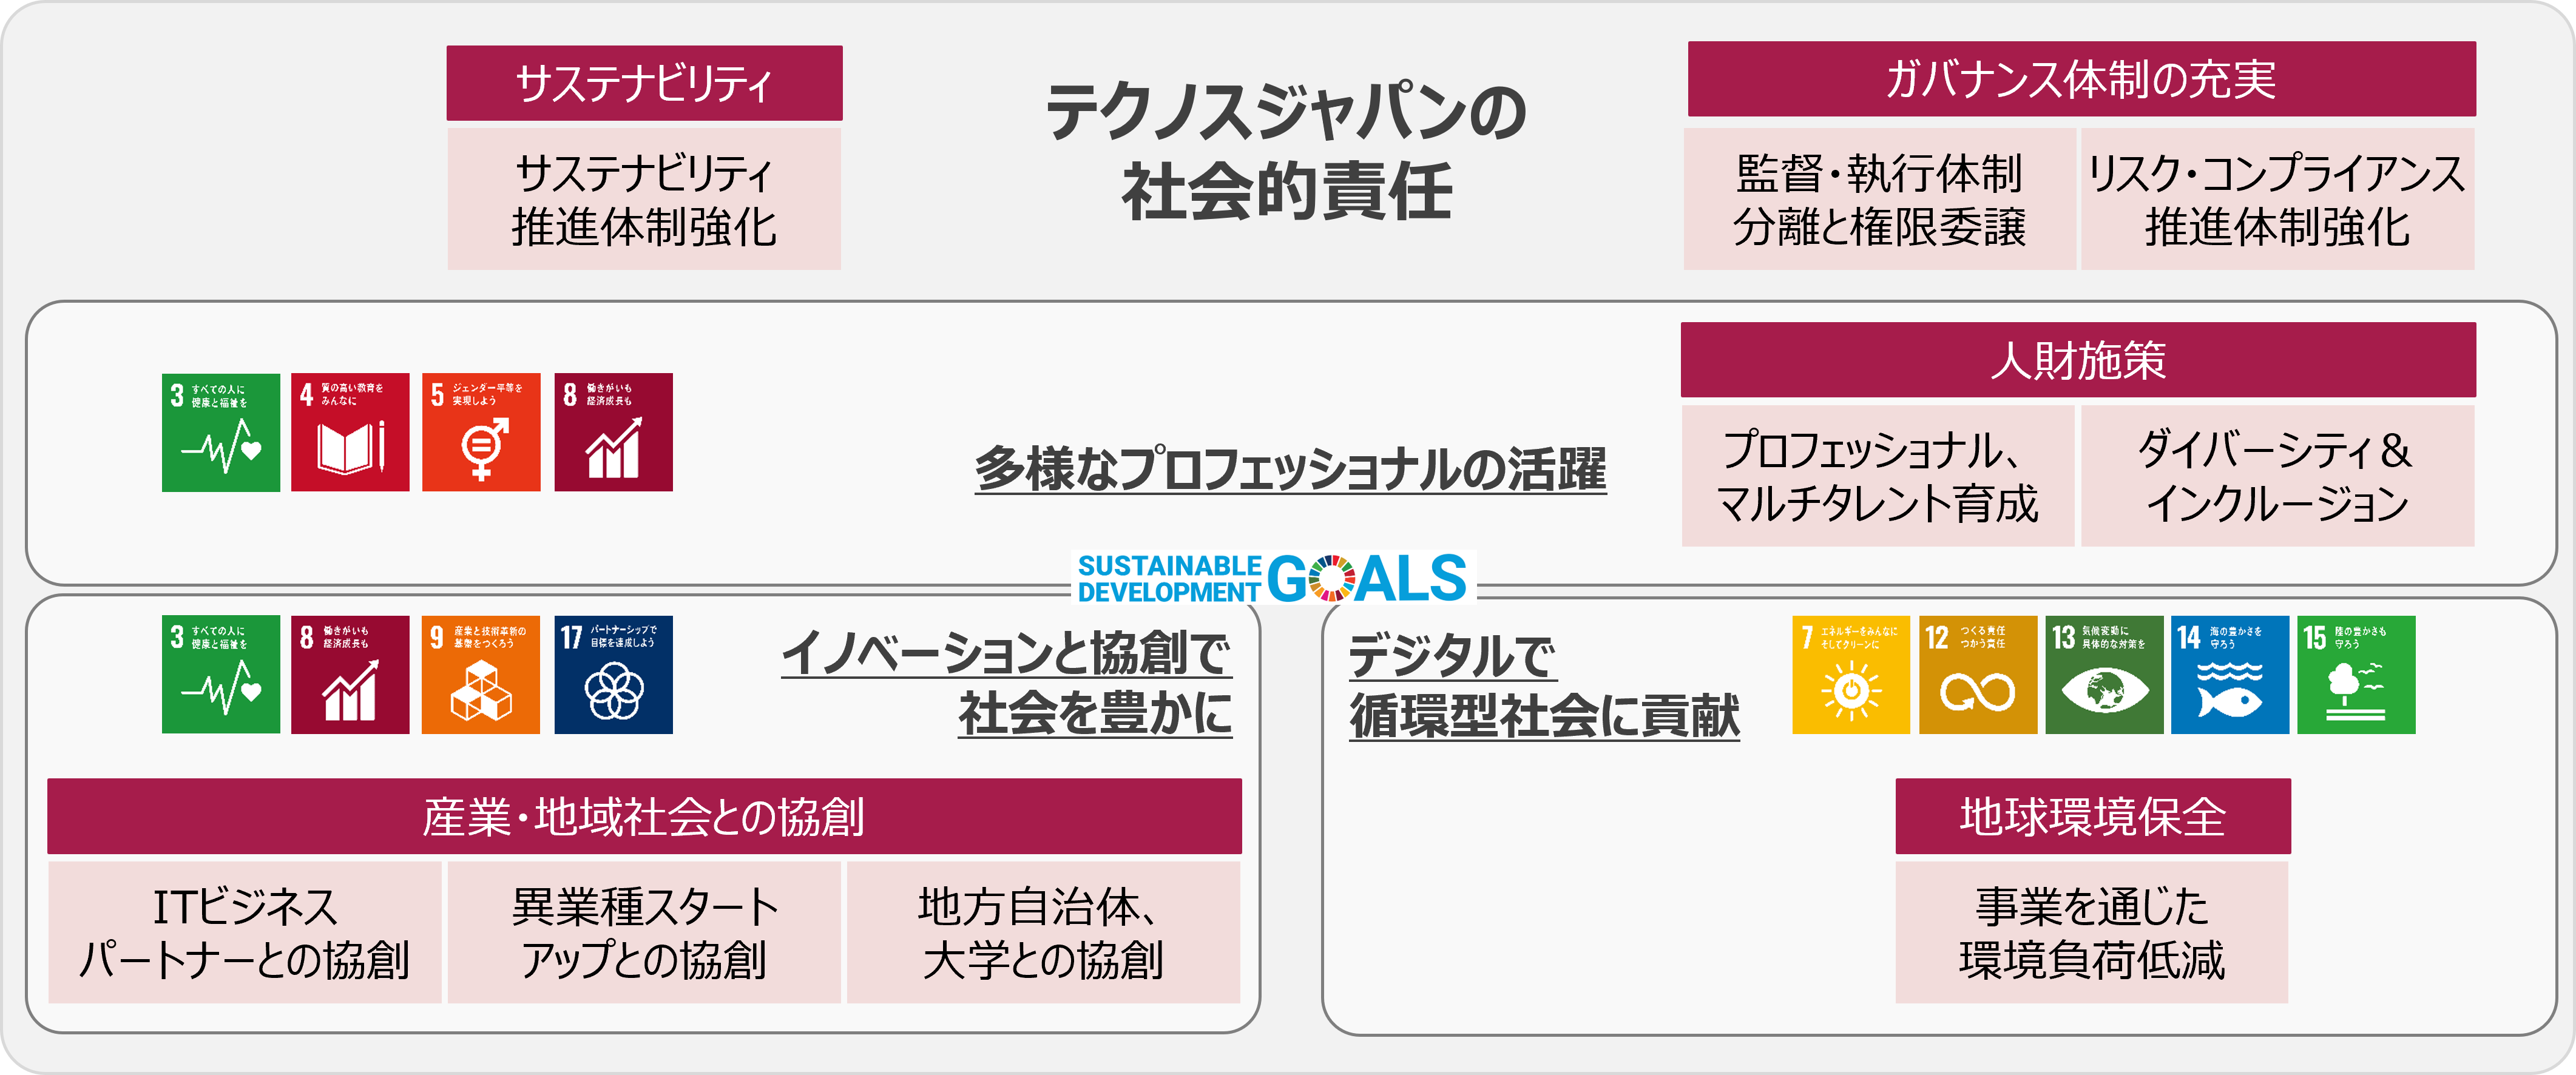Viewport: 2576px width, 1075px height.
Task: Click the SDG 4 quality education icon
Action: (x=350, y=432)
